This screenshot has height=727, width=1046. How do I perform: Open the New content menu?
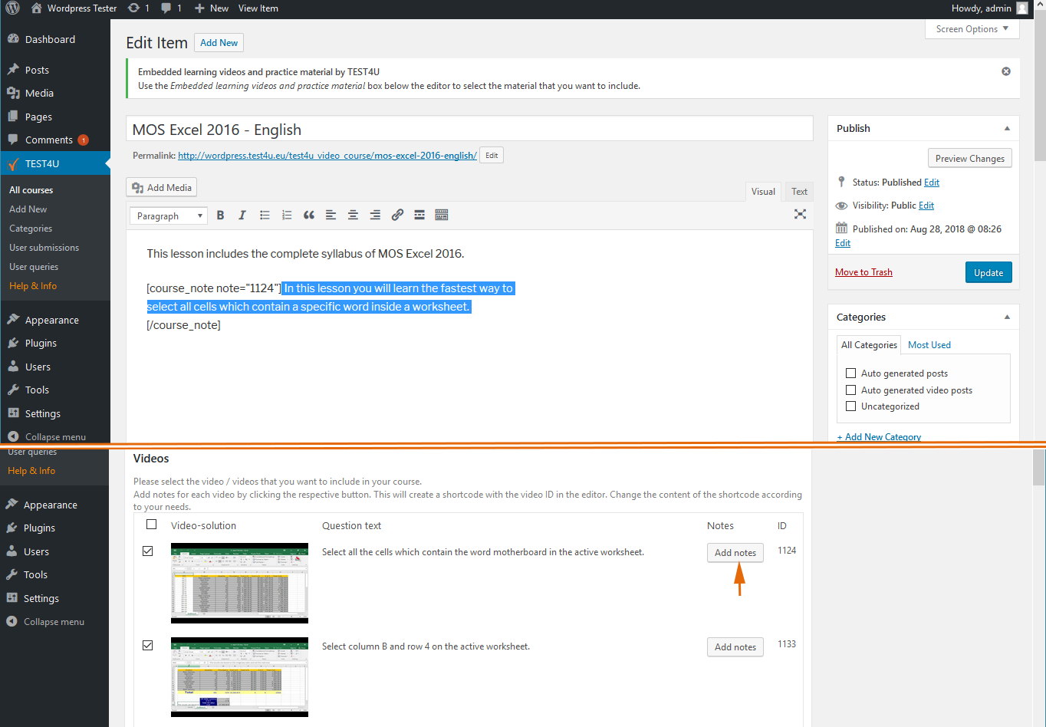click(x=211, y=8)
